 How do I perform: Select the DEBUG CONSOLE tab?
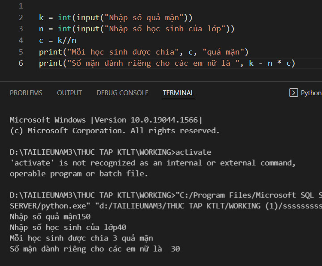pos(122,93)
